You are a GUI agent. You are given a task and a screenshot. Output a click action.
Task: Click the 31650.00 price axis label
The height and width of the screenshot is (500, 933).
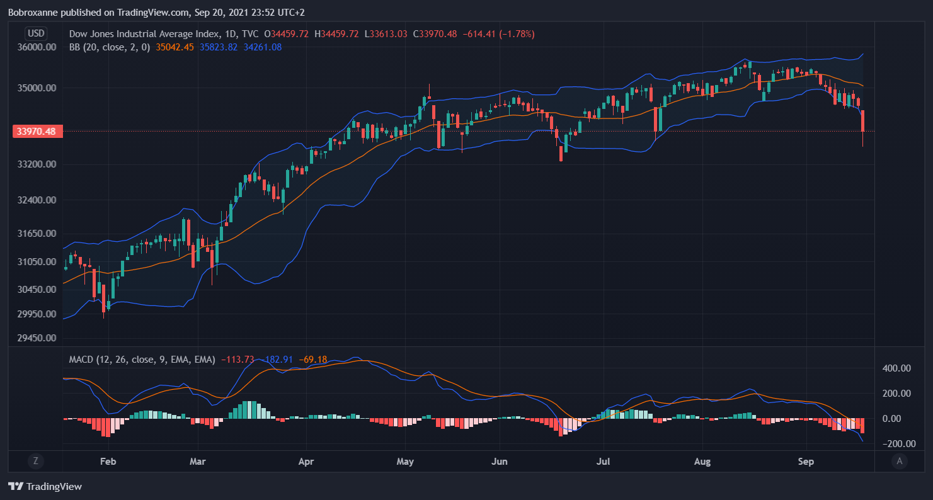37,234
